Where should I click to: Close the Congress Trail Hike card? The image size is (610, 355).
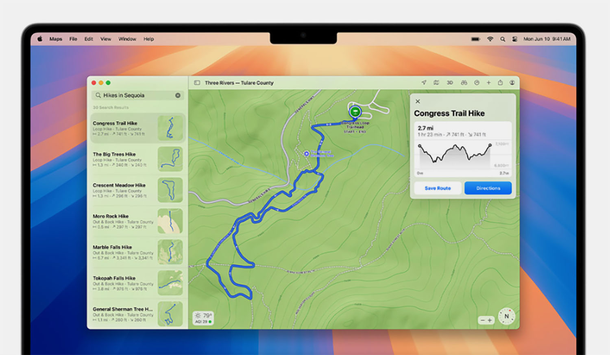(x=418, y=101)
